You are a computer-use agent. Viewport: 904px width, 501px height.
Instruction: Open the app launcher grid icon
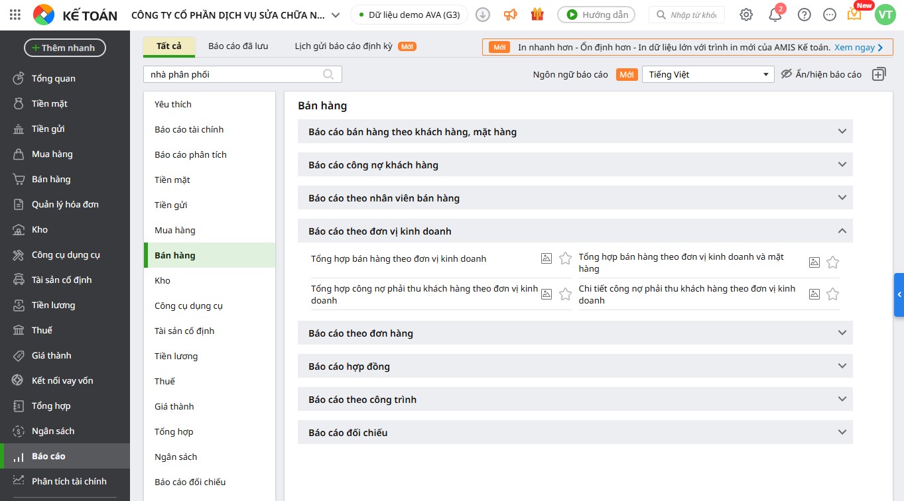[15, 15]
